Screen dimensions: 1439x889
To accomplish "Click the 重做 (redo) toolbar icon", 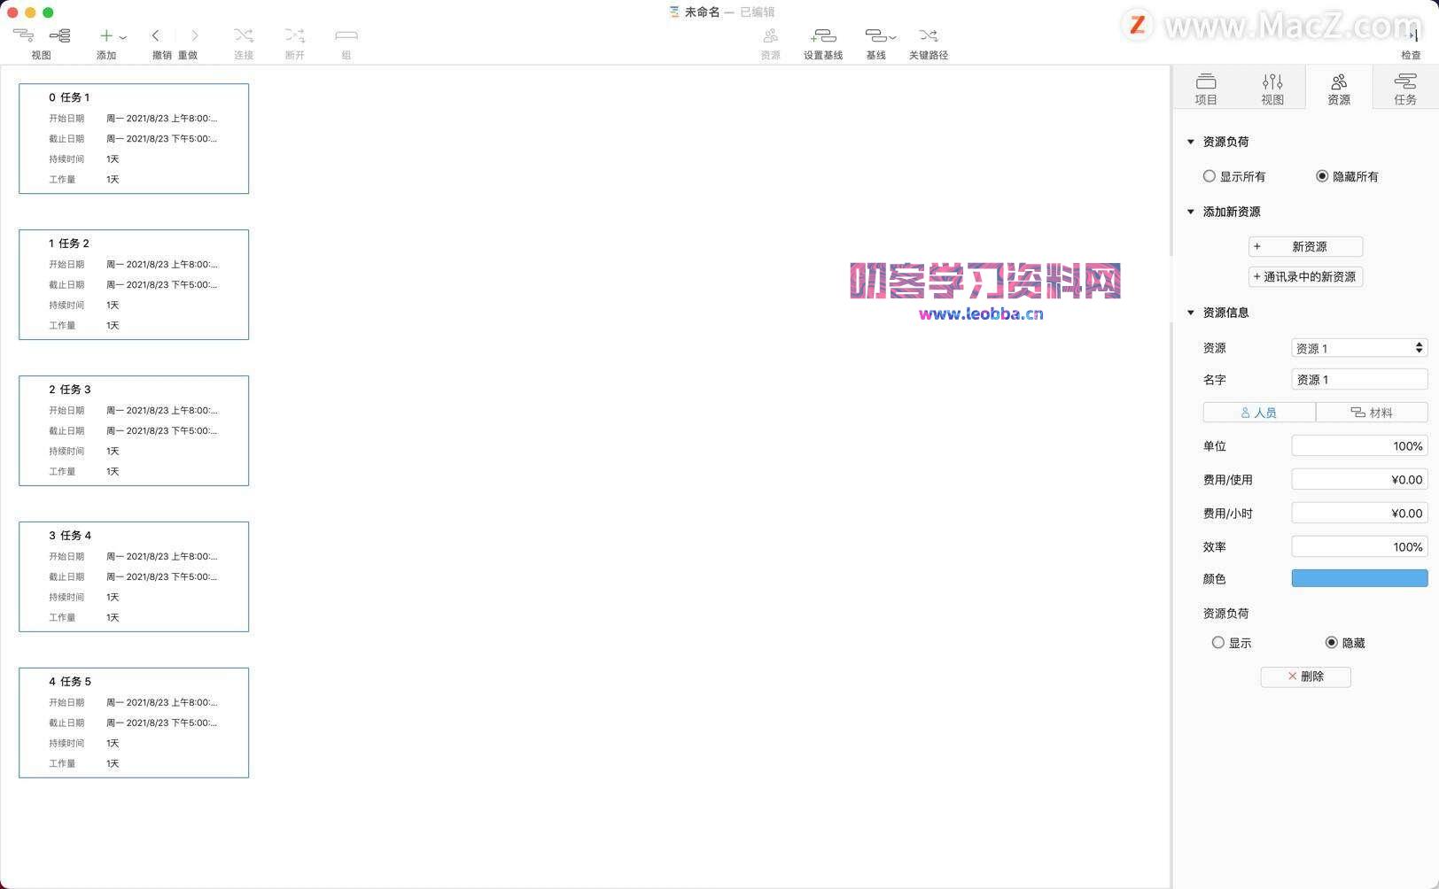I will tap(194, 35).
